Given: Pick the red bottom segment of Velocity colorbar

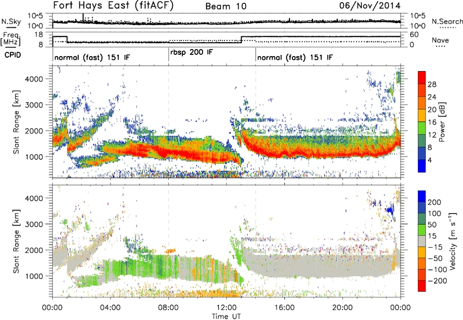Looking at the screenshot, I should 422,286.
